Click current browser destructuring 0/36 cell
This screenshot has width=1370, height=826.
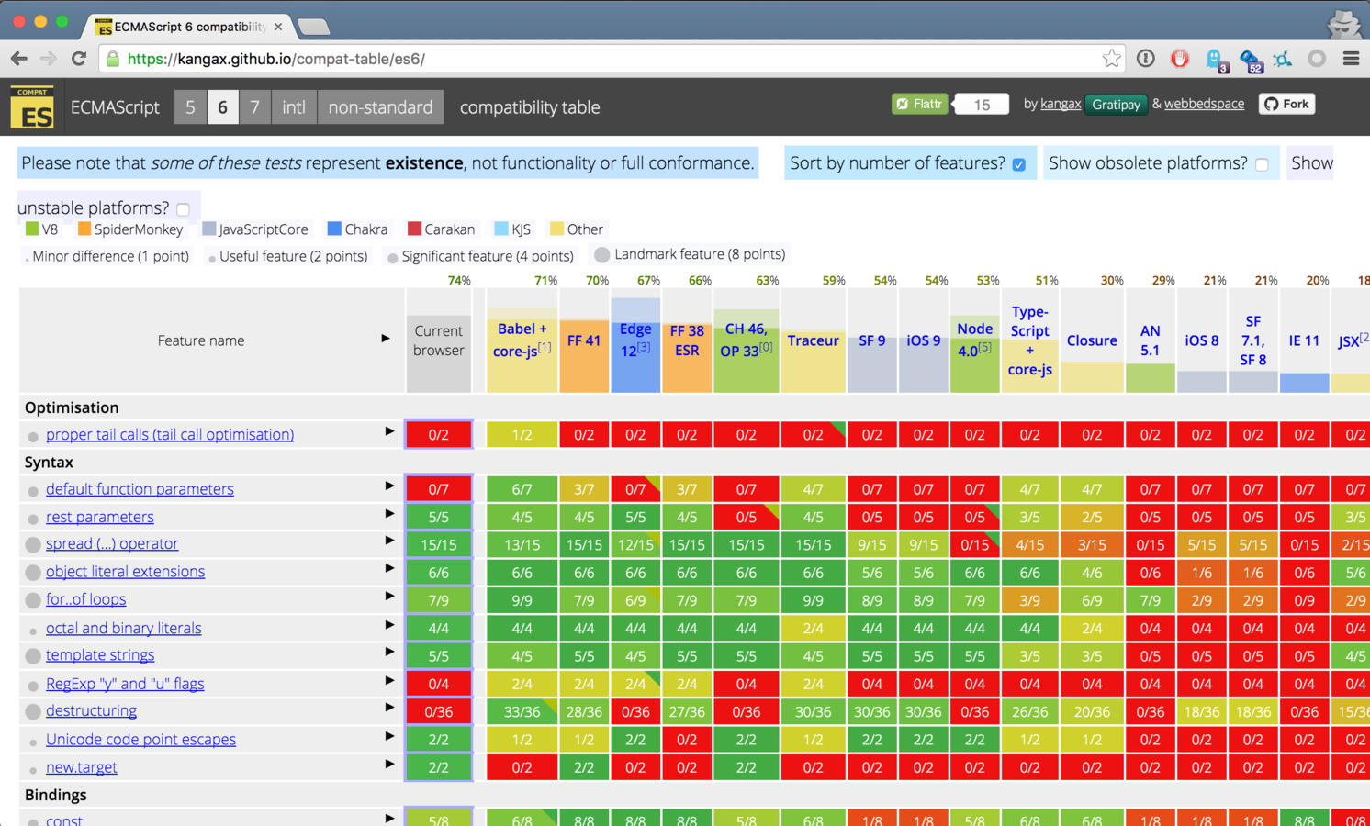click(439, 711)
